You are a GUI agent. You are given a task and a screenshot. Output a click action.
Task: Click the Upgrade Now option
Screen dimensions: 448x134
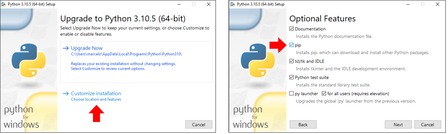pos(87,48)
